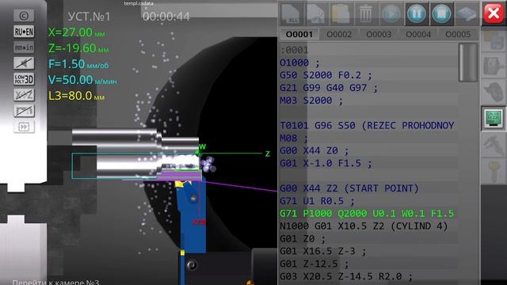Open the copyright info button
This screenshot has height=285, width=507.
pyautogui.click(x=24, y=16)
